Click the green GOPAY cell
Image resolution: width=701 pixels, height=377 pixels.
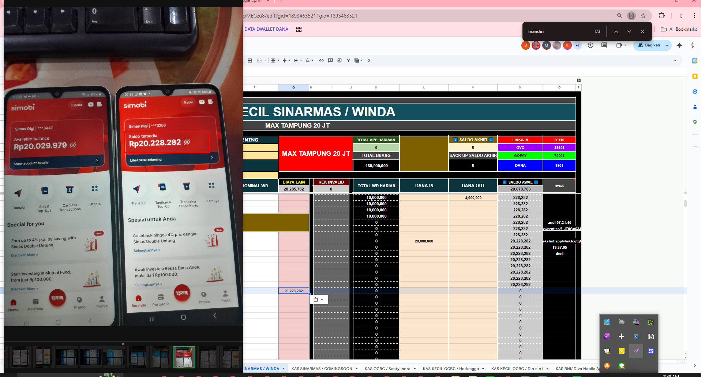coord(520,155)
